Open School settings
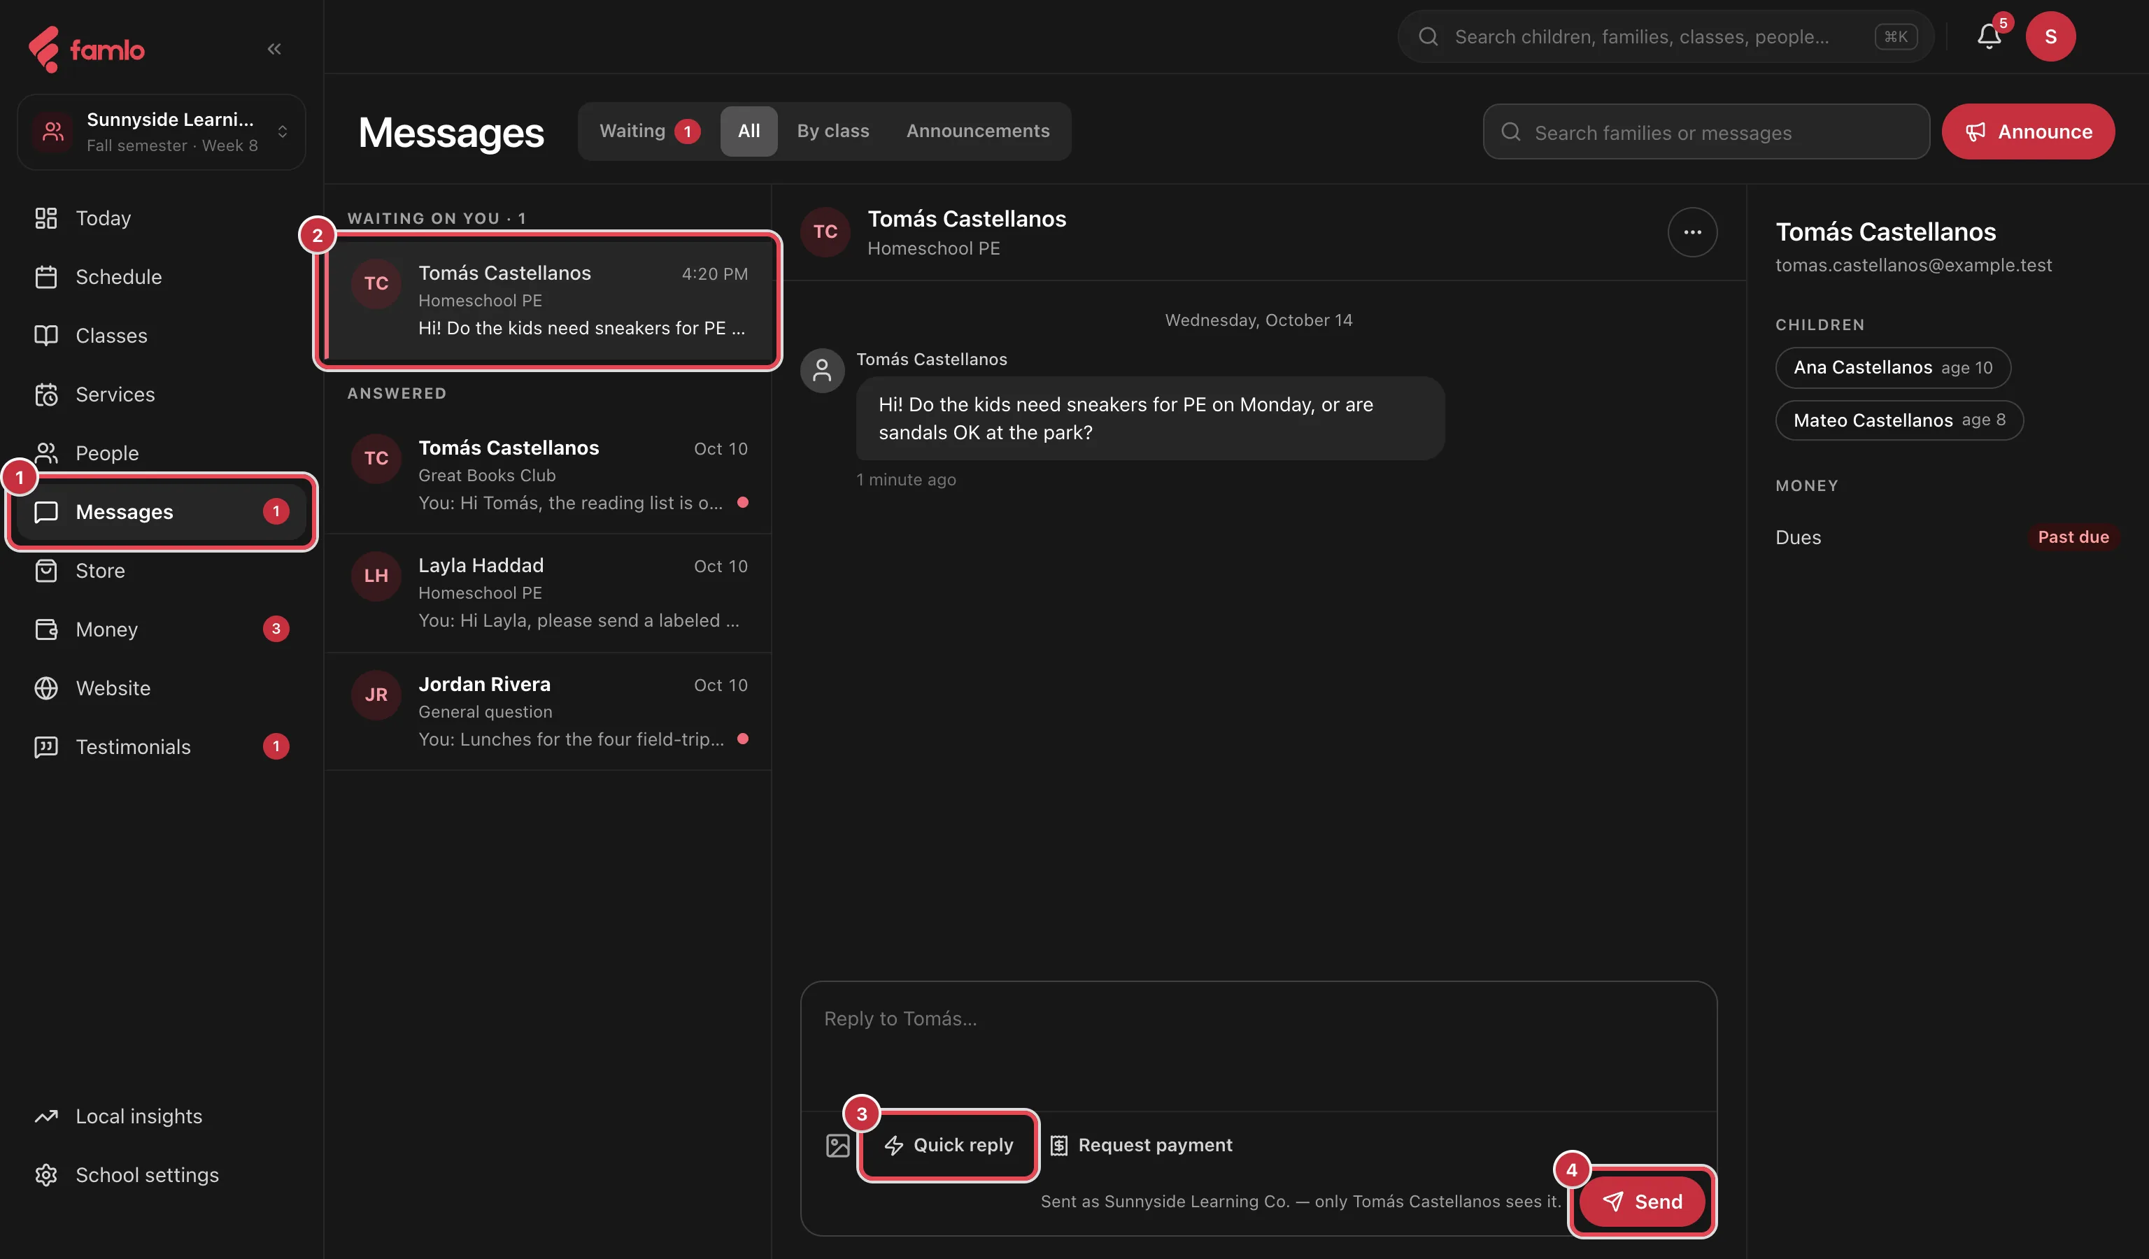Screen dimensions: 2149x1259 pyautogui.click(x=161, y=1176)
